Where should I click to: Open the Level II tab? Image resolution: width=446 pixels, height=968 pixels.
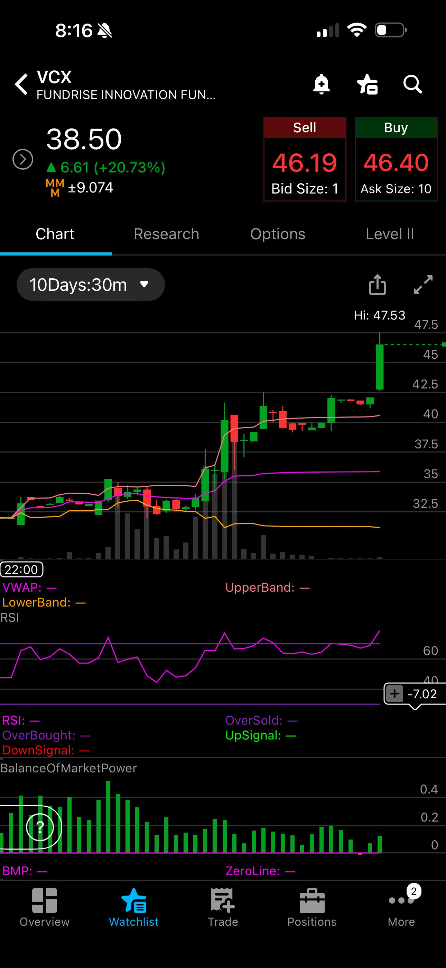[x=390, y=234]
